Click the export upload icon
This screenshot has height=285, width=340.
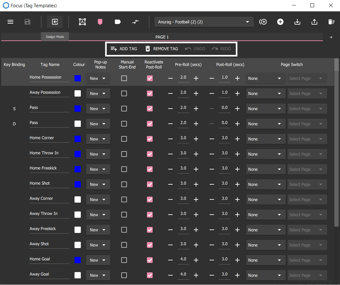click(314, 22)
